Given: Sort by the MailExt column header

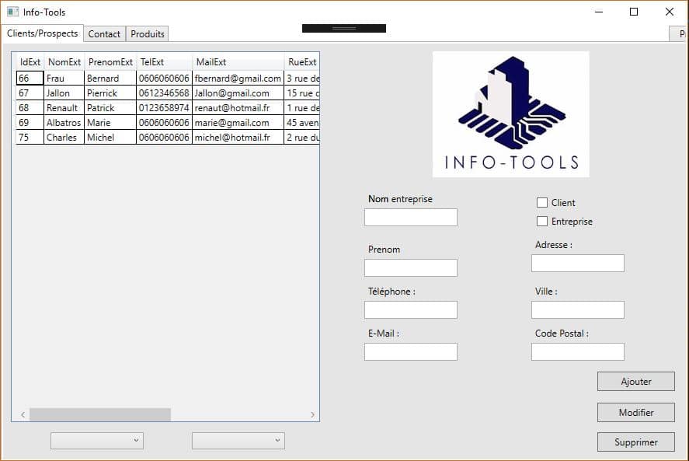Looking at the screenshot, I should coord(238,62).
